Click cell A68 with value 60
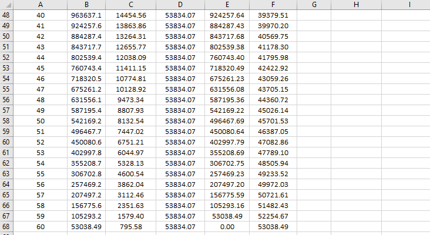430x235 pixels. pos(40,227)
